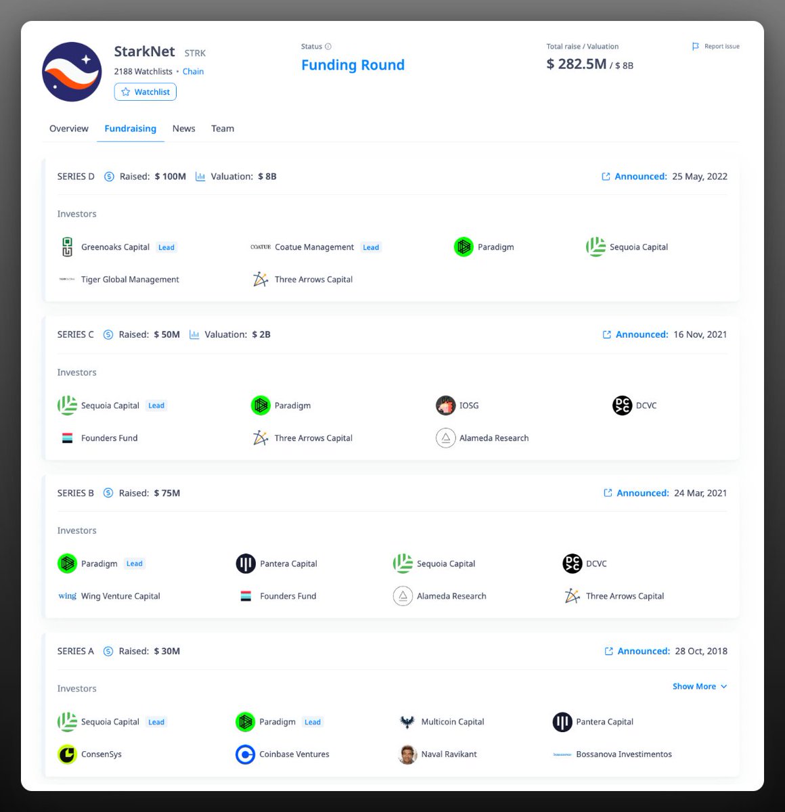Open DCVC name in Series B
Image resolution: width=785 pixels, height=812 pixels.
pyautogui.click(x=596, y=564)
